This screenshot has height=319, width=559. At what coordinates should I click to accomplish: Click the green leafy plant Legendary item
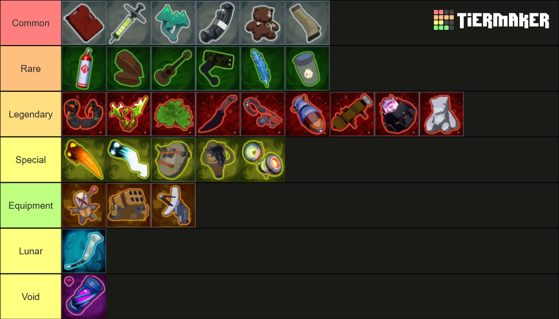coord(173,114)
